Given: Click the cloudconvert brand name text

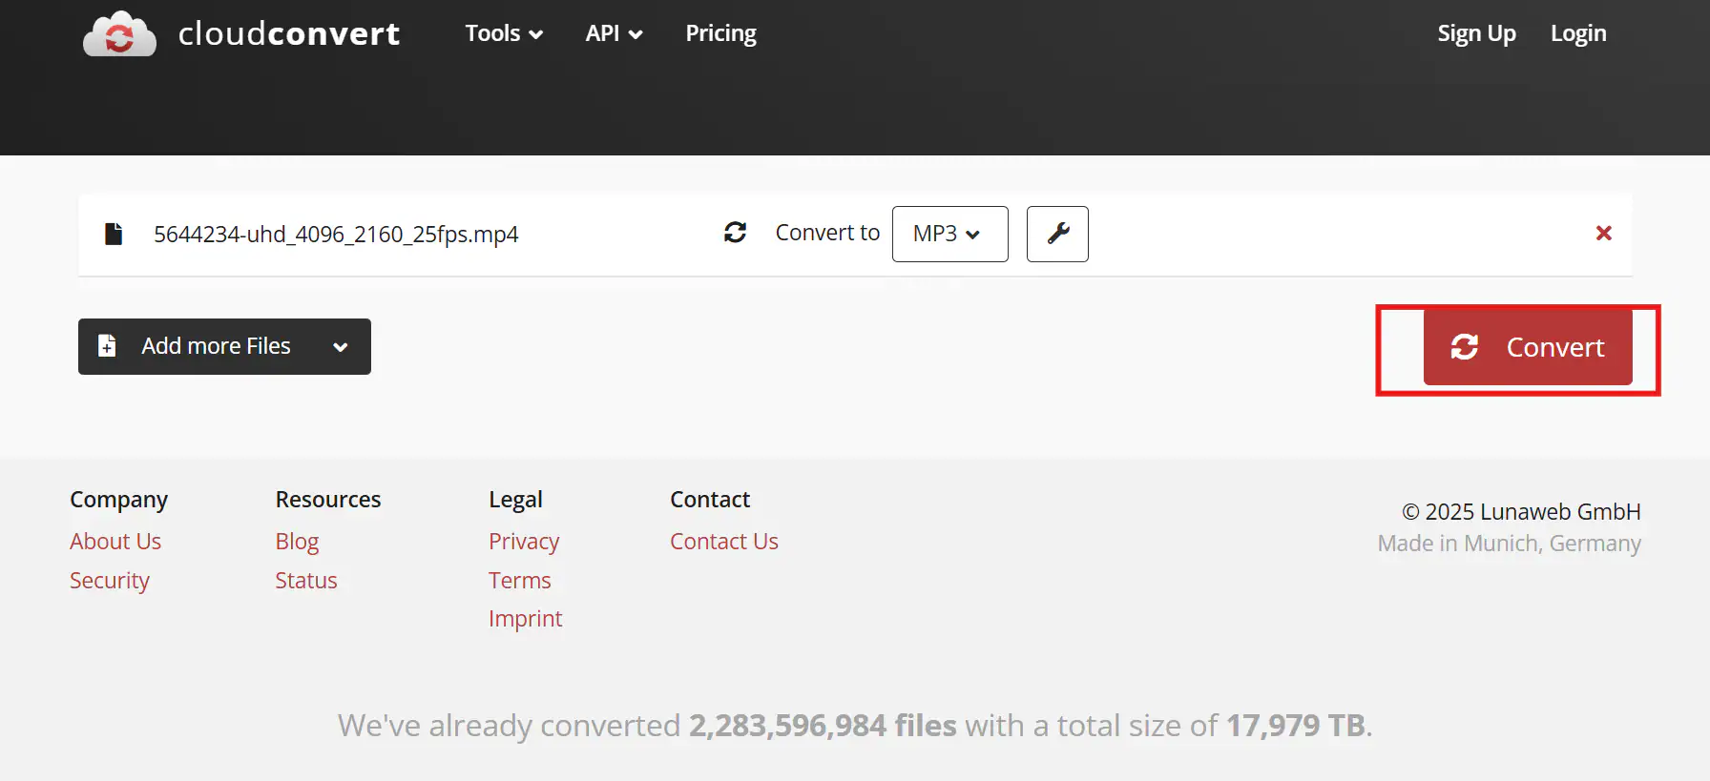Looking at the screenshot, I should (x=289, y=33).
